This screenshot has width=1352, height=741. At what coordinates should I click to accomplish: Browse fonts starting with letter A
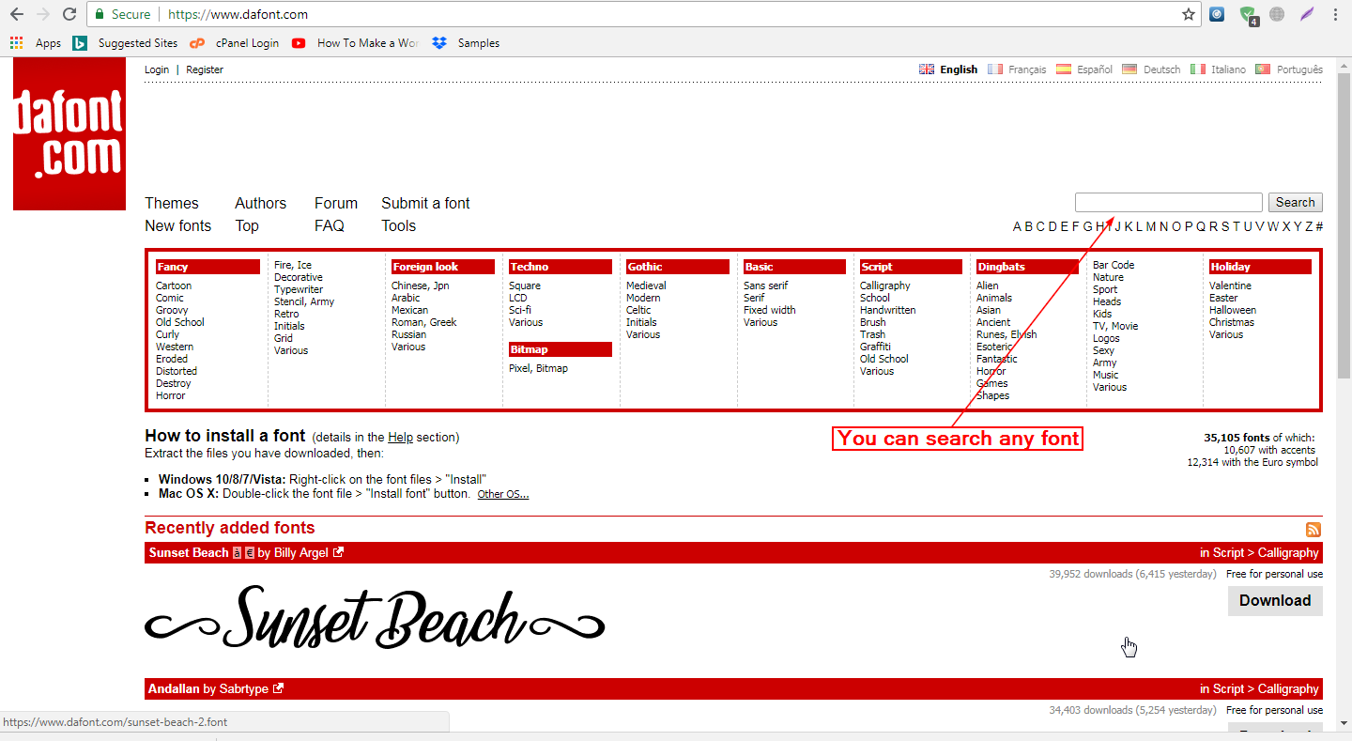point(1018,226)
